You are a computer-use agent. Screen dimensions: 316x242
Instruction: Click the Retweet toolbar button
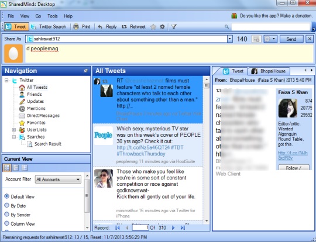pos(133,26)
